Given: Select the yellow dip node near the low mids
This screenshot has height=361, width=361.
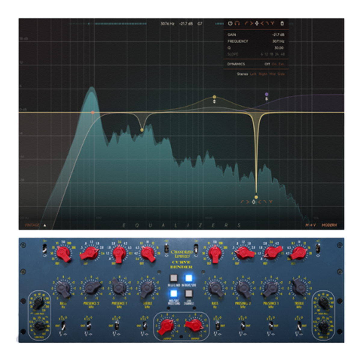Looking at the screenshot, I should [x=142, y=130].
